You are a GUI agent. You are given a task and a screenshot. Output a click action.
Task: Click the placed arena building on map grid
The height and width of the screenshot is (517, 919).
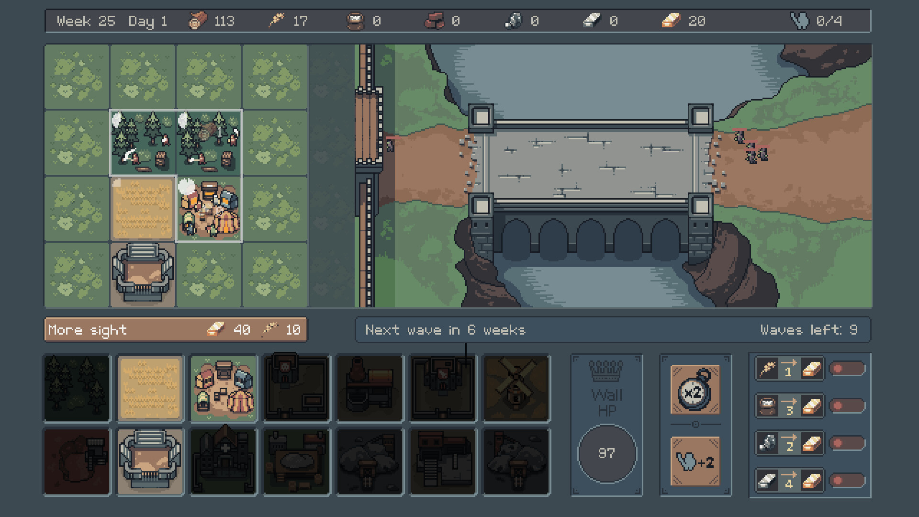143,274
